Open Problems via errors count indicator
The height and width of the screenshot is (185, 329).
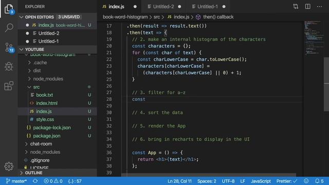click(48, 181)
